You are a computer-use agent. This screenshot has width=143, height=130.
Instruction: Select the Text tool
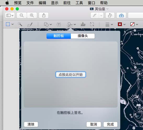point(59,24)
